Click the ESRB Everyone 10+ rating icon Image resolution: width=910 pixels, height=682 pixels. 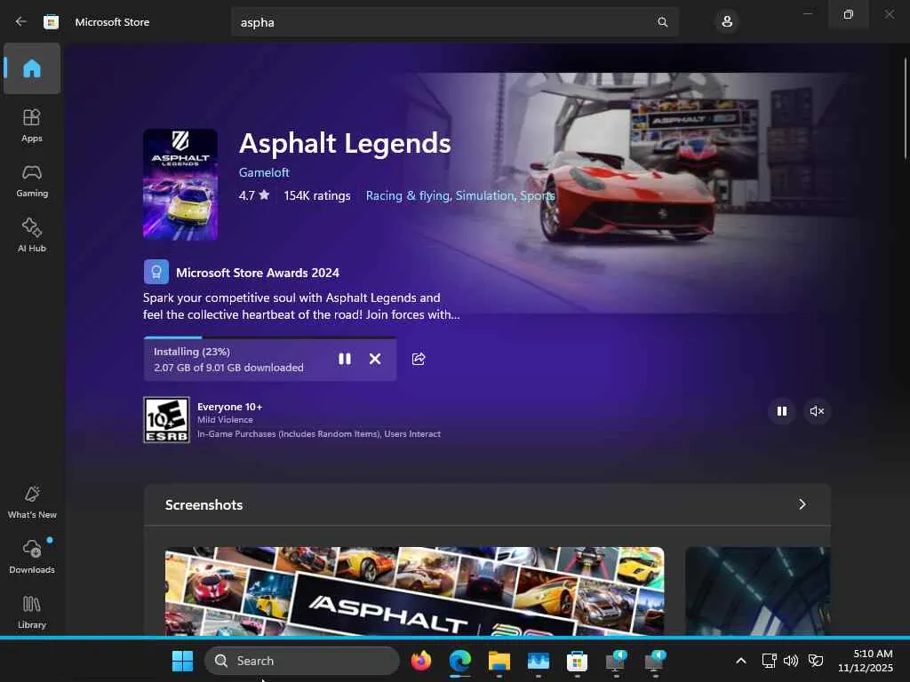tap(166, 420)
